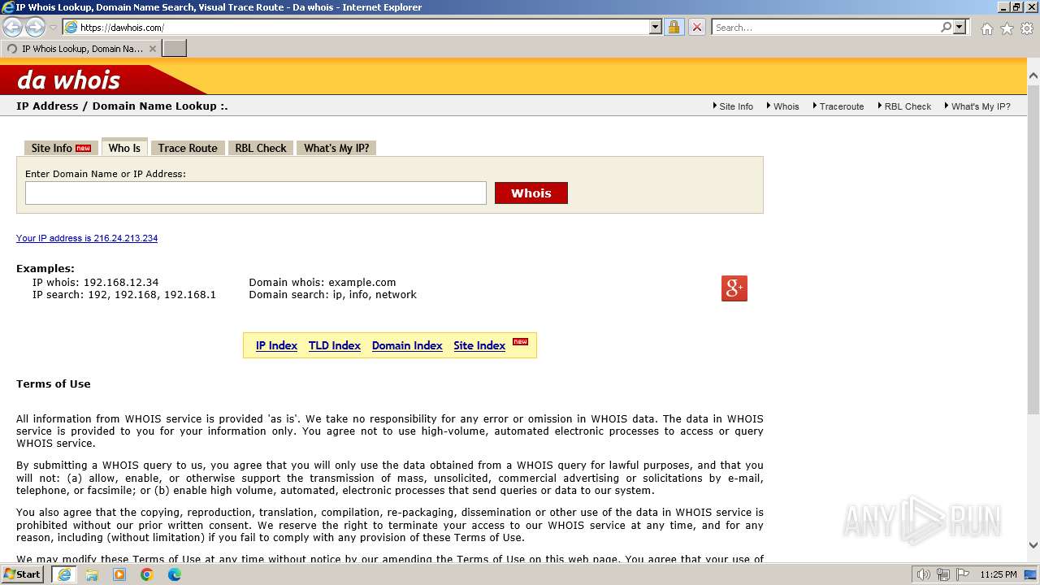Go back with the browser Back arrow
This screenshot has width=1040, height=585.
tap(12, 27)
